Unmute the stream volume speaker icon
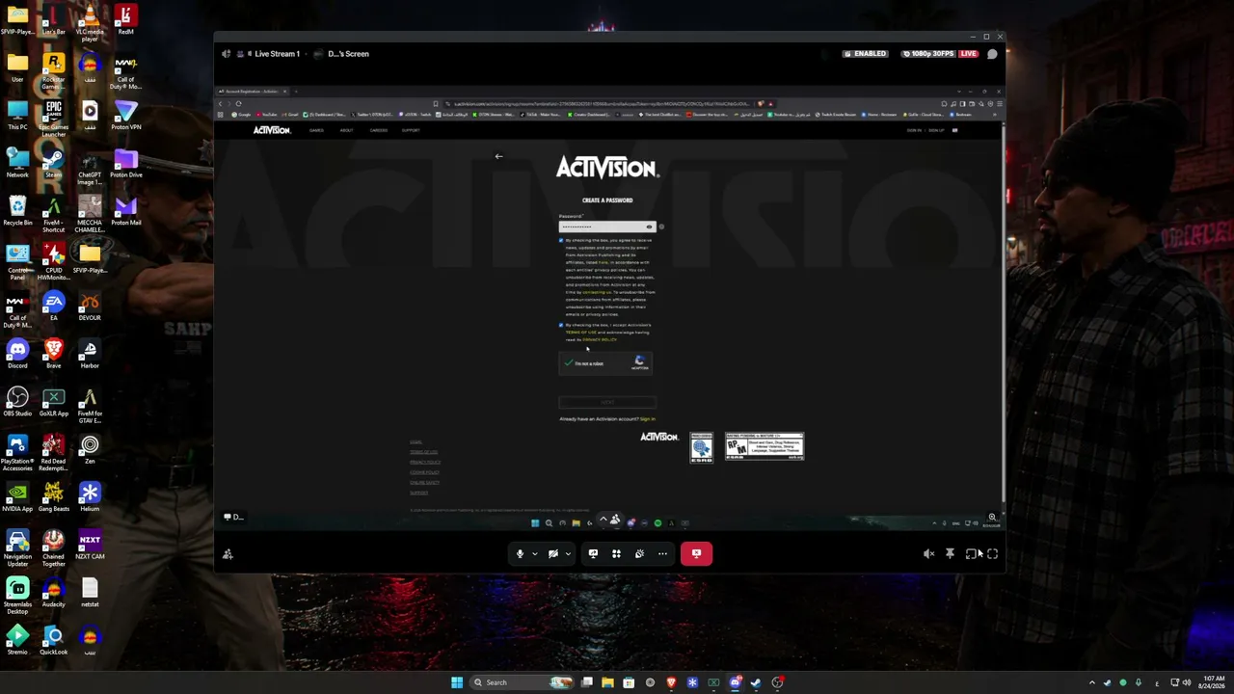Screen dimensions: 1234x694 (x=928, y=554)
